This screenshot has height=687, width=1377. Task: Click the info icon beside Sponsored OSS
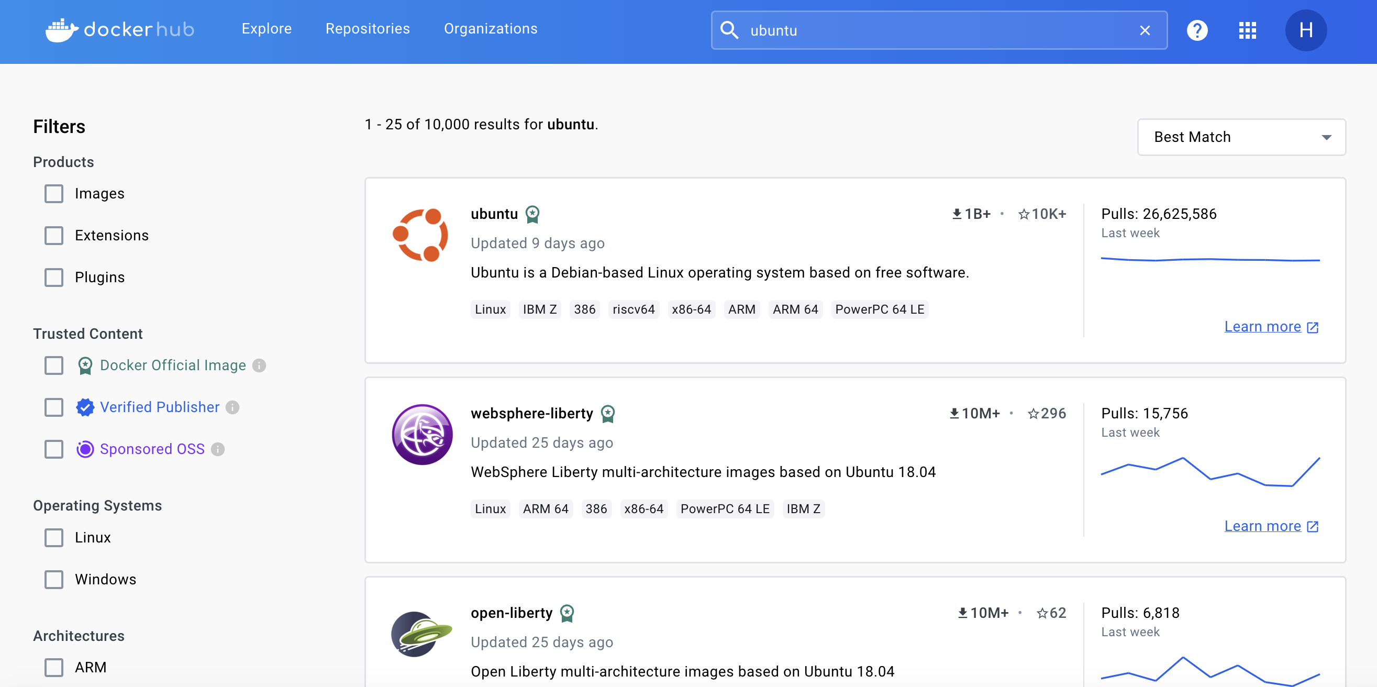(218, 449)
